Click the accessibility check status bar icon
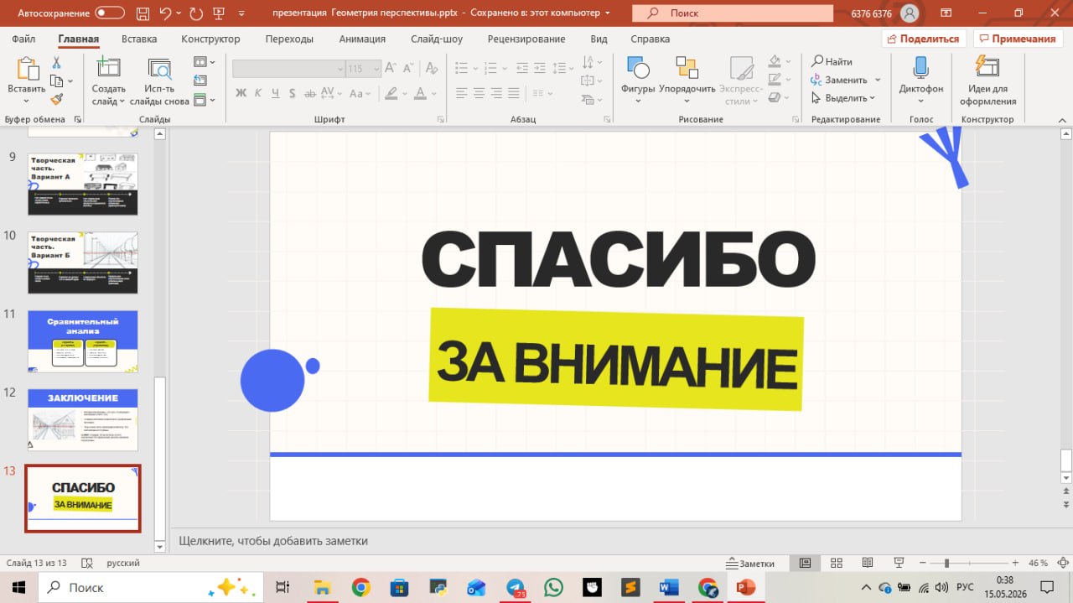Image resolution: width=1073 pixels, height=603 pixels. point(89,563)
